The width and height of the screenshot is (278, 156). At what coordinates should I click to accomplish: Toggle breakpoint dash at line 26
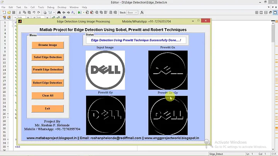[x=8, y=114]
